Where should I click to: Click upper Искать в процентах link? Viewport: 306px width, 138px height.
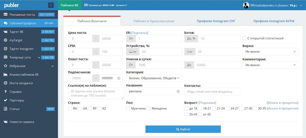pos(283,103)
